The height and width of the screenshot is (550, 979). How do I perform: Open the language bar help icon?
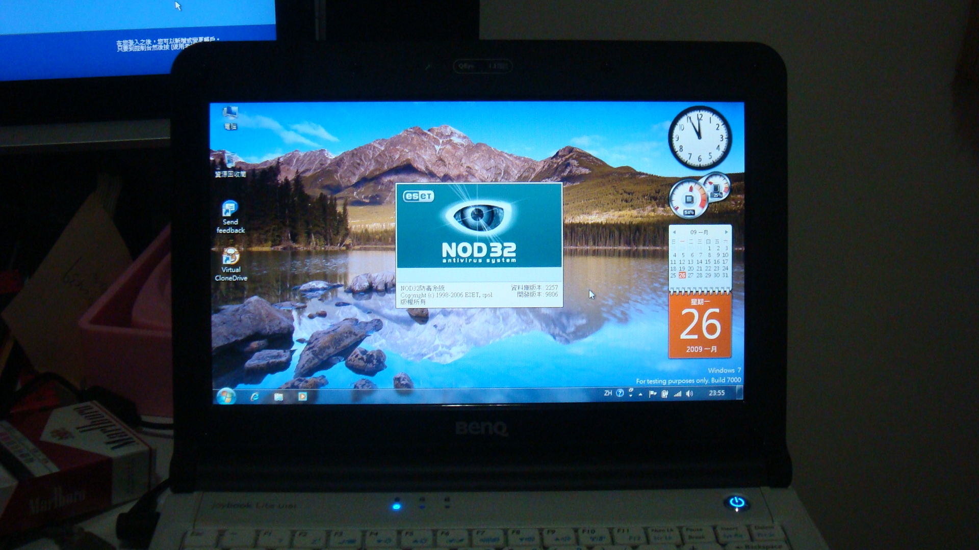620,393
